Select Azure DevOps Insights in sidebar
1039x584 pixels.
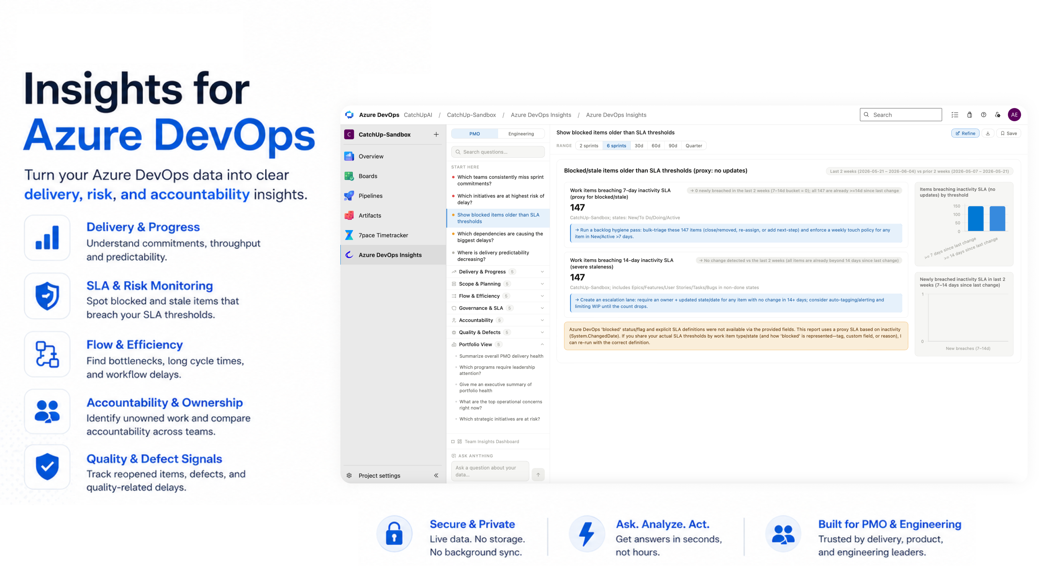pyautogui.click(x=393, y=255)
